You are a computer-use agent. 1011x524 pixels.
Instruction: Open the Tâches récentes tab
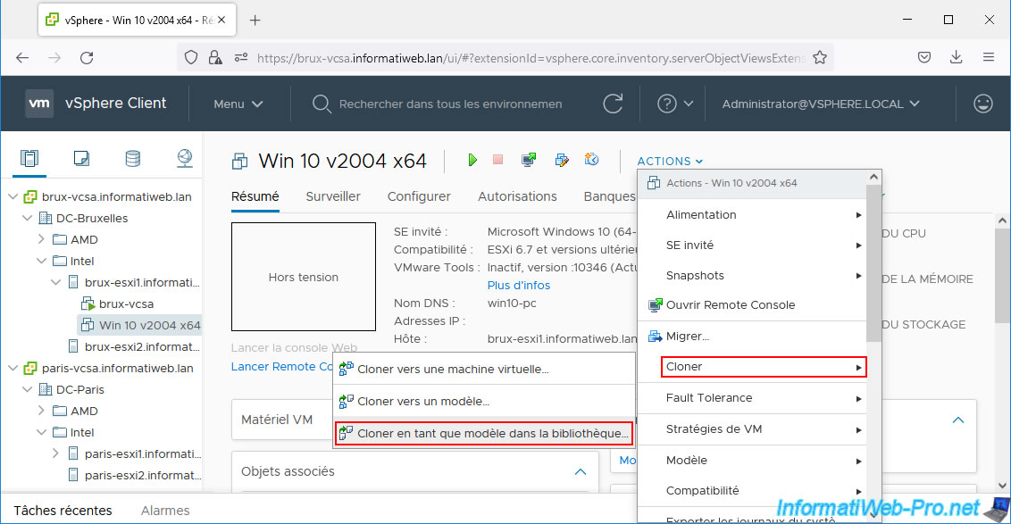[x=63, y=511]
